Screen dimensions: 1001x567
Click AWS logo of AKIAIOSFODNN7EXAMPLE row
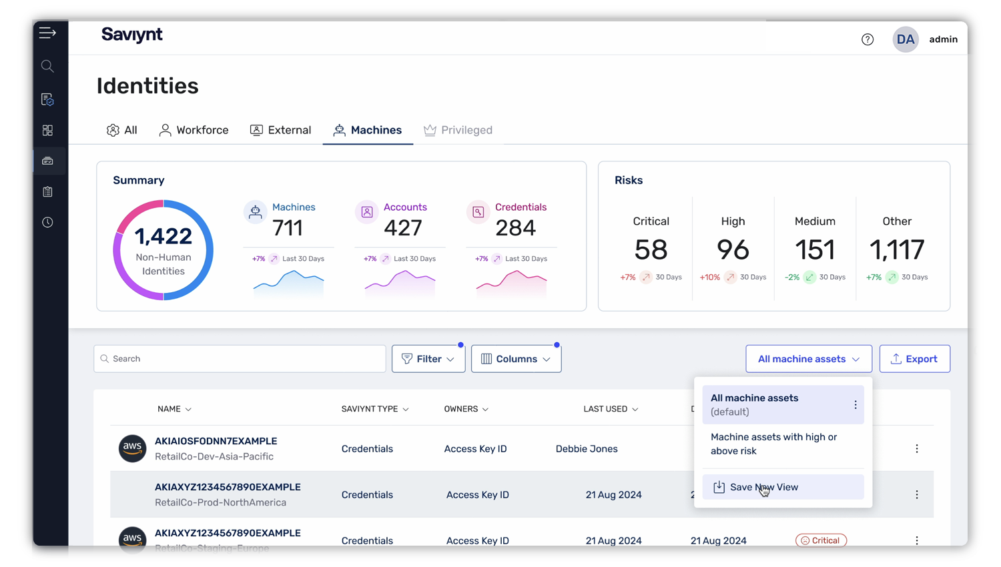[x=132, y=448]
